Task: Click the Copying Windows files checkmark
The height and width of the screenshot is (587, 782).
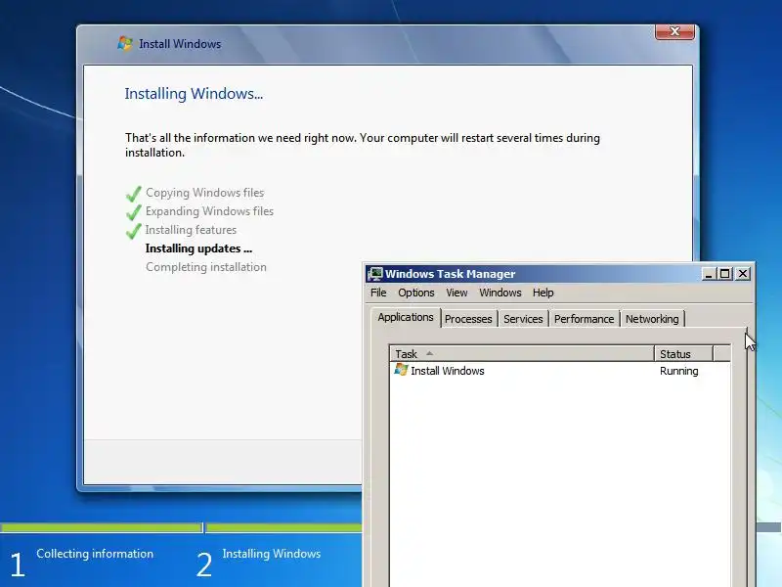Action: pos(134,194)
